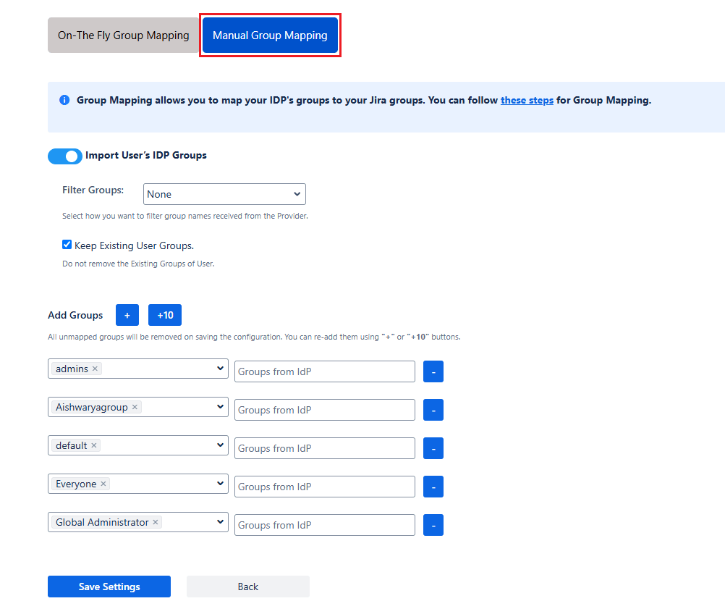This screenshot has height=601, width=725.
Task: Delete the Global Administrator mapping row
Action: point(433,525)
